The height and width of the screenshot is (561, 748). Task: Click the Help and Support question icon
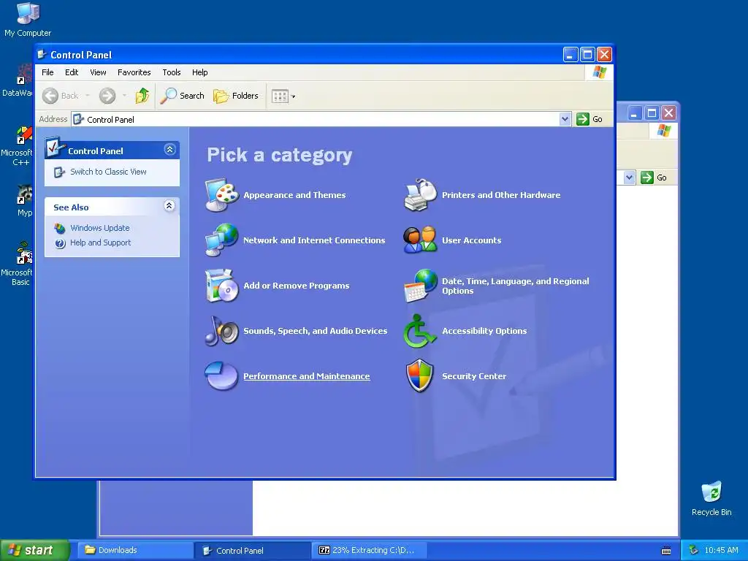click(60, 243)
